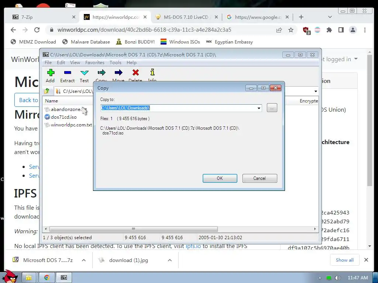This screenshot has height=283, width=378.
Task: Open a new Chrome tab
Action: pos(301,17)
